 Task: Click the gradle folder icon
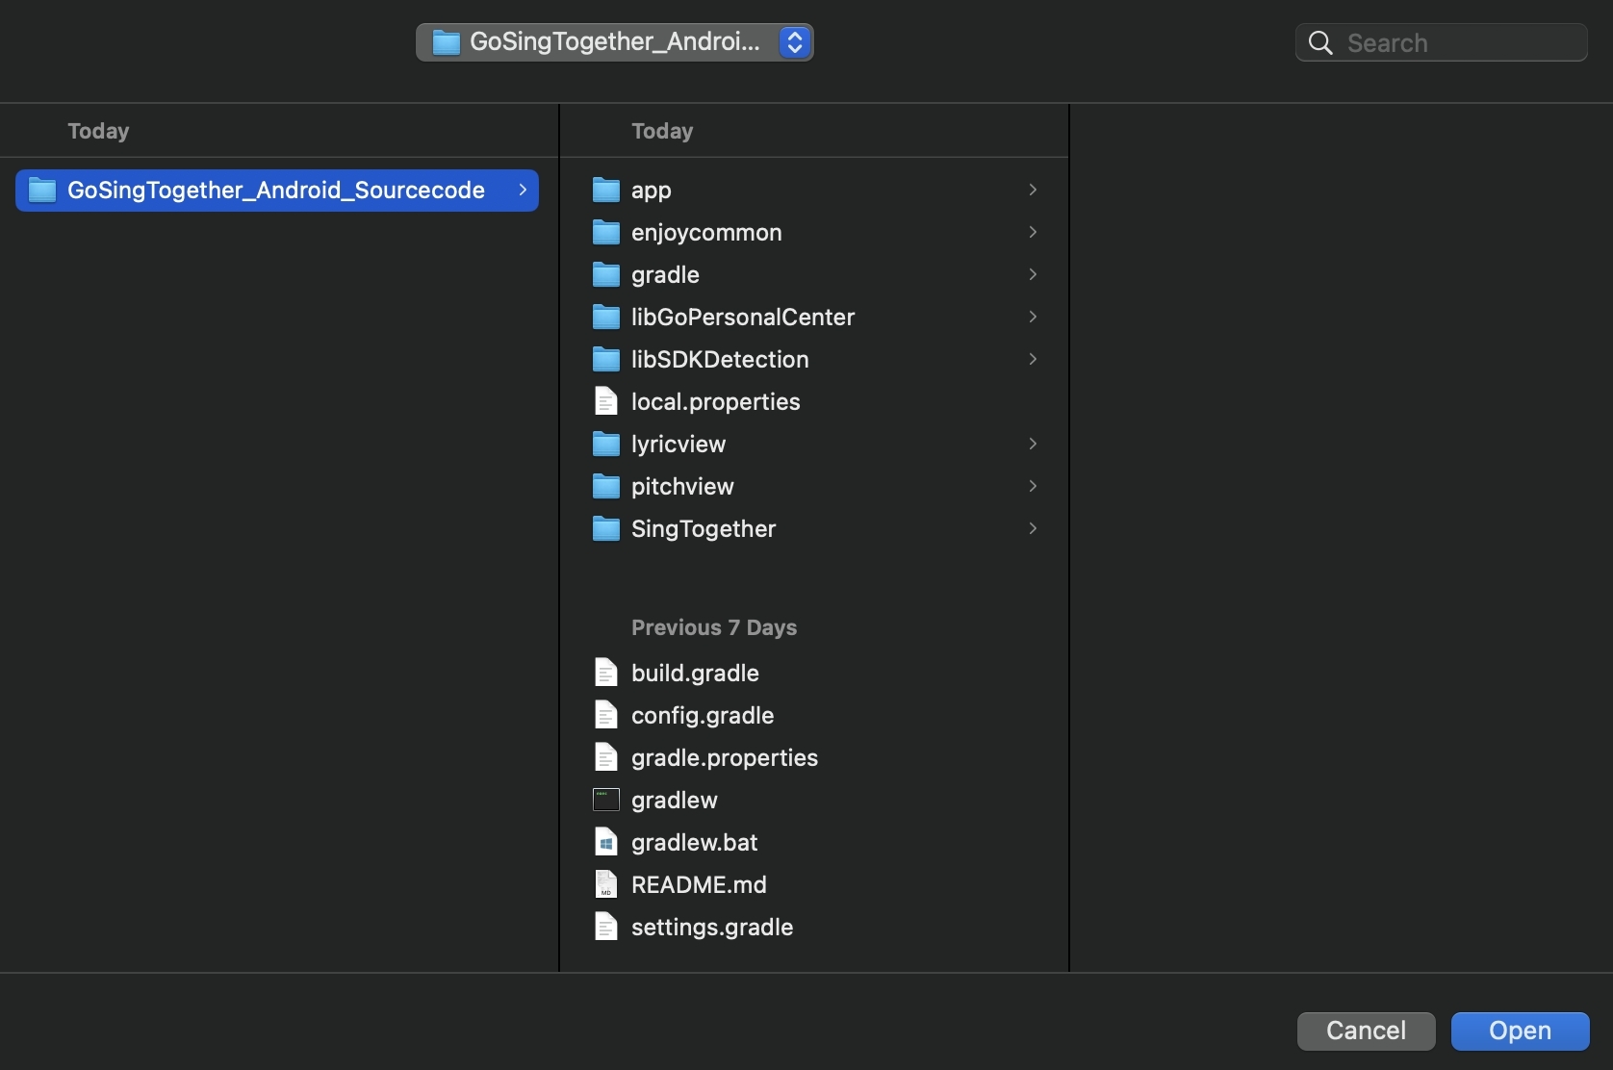pyautogui.click(x=605, y=274)
